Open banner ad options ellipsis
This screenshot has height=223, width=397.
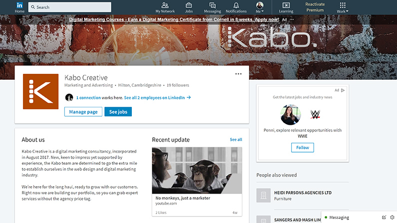pos(292,19)
